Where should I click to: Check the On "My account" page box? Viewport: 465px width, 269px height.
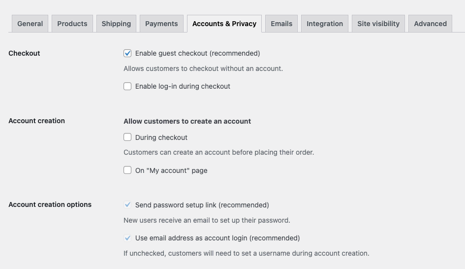127,170
